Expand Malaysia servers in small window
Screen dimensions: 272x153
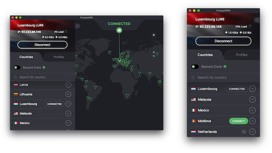(253, 100)
